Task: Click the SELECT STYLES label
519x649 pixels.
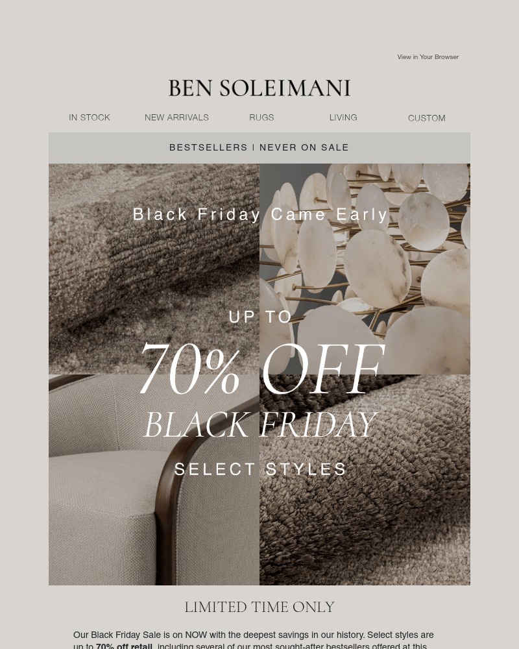Action: (x=261, y=469)
